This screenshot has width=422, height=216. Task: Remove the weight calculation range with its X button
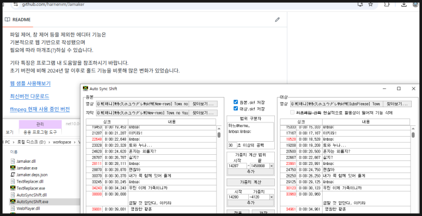(271, 166)
